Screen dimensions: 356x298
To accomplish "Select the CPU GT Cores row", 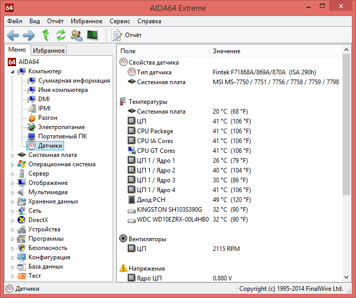I will coord(229,150).
